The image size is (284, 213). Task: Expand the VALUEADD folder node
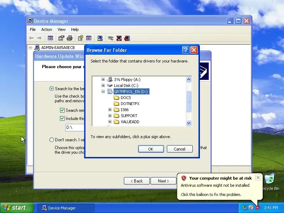(x=110, y=121)
